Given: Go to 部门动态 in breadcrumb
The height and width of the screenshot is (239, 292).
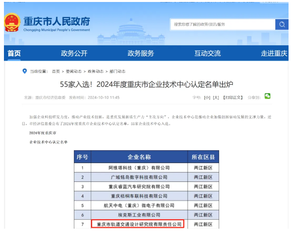Looking at the screenshot, I should (118, 71).
